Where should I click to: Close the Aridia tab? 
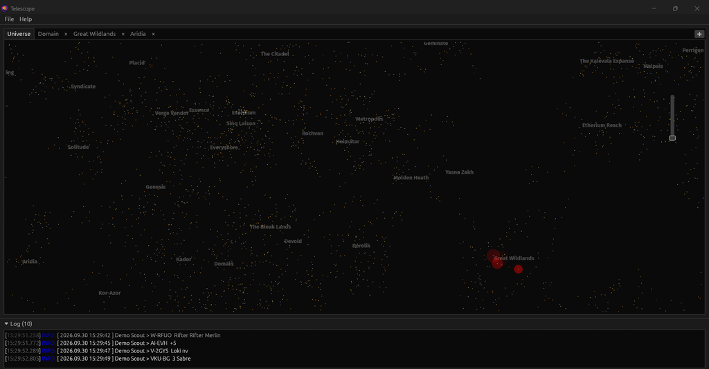tap(153, 34)
